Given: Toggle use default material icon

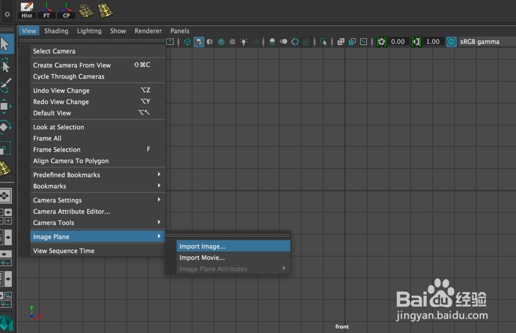Looking at the screenshot, I should [210, 42].
